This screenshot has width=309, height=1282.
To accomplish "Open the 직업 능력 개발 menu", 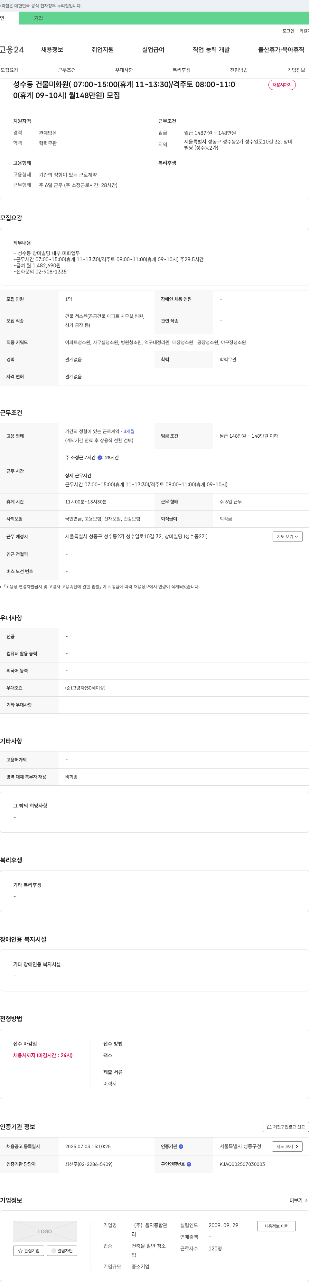I will click(211, 50).
